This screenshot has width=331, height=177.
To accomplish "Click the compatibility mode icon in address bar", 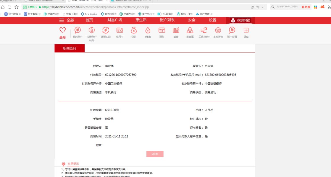I will pos(253,7).
